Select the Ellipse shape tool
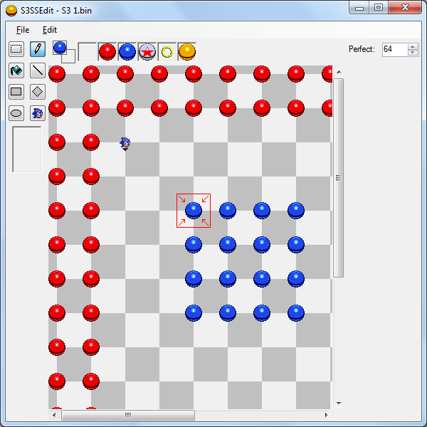This screenshot has height=427, width=427. [16, 113]
